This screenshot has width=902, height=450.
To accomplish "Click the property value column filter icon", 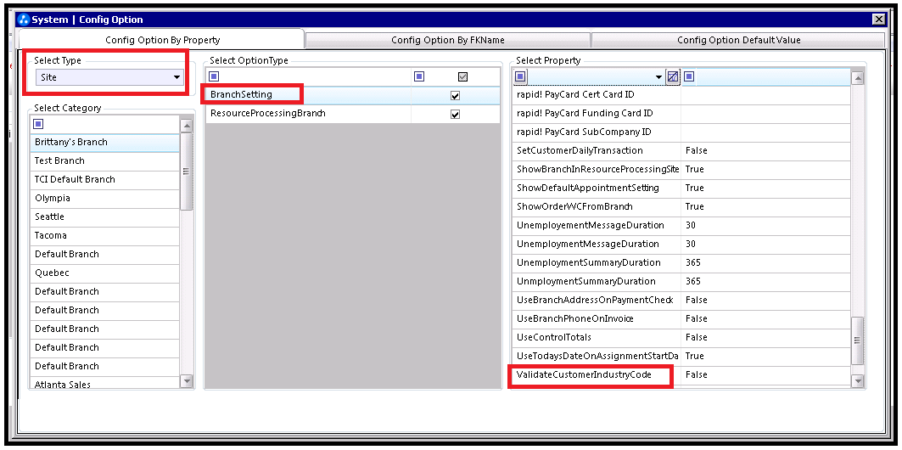I will (689, 77).
